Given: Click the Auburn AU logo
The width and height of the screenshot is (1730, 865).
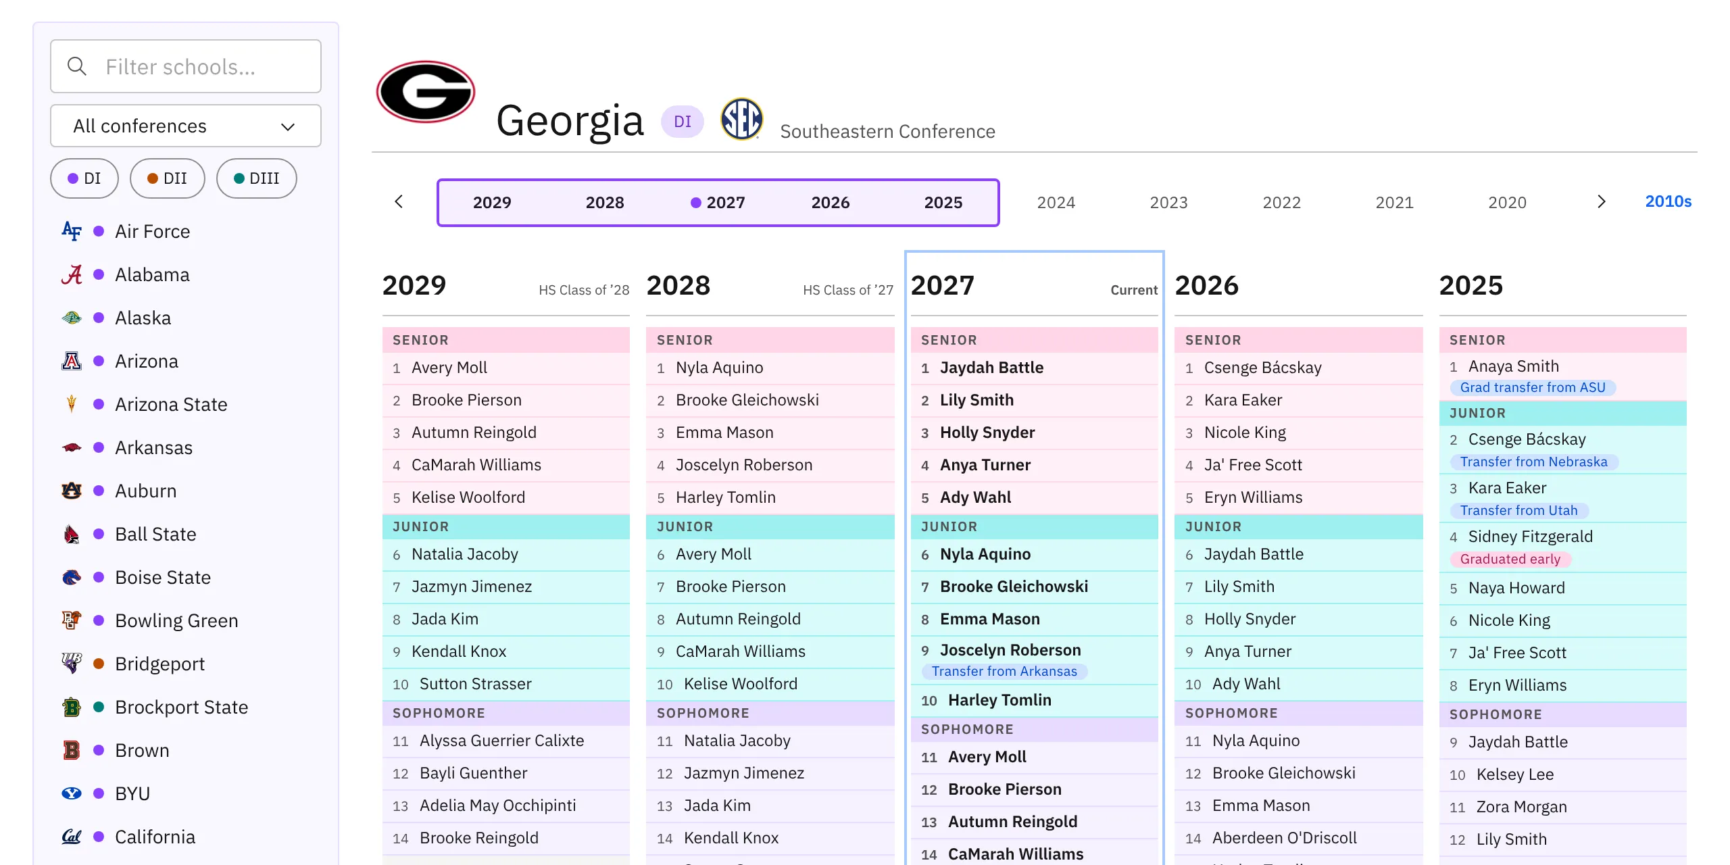Looking at the screenshot, I should [72, 491].
